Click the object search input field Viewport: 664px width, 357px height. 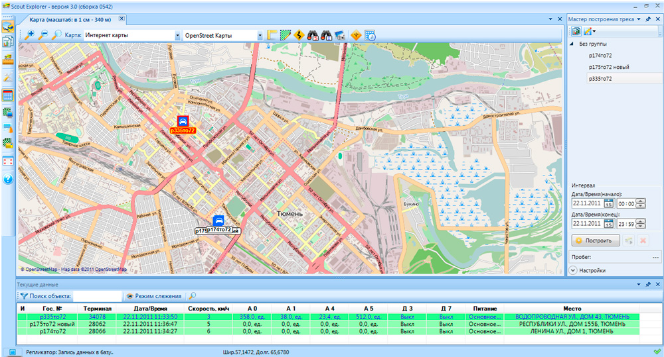point(98,296)
